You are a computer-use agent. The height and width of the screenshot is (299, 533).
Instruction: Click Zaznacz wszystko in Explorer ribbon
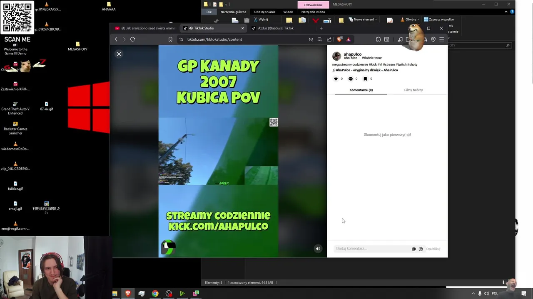click(439, 20)
